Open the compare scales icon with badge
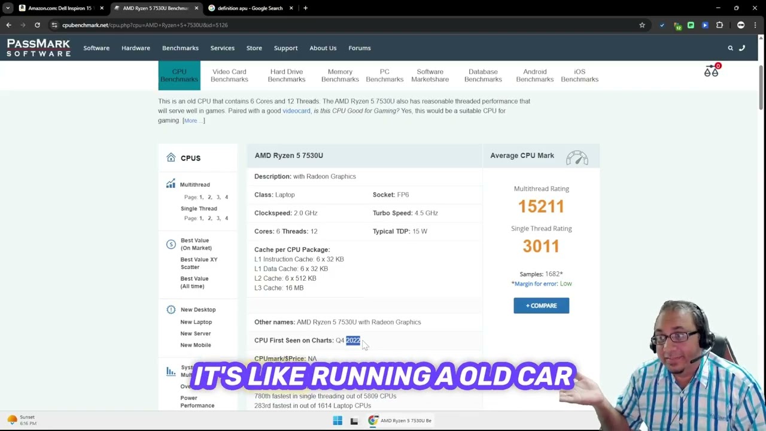The width and height of the screenshot is (766, 431). [712, 71]
